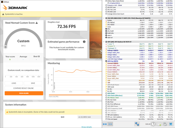
Task: Click COMPARE RESULT ONLINE button
Action: pyautogui.click(x=23, y=88)
